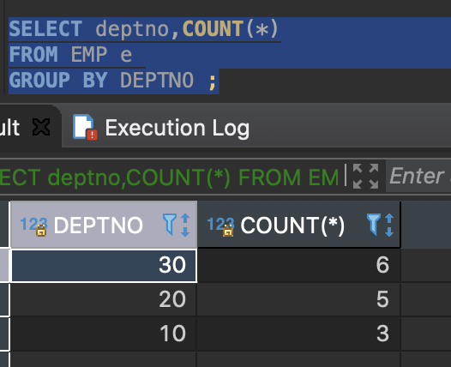Open filter icon on COUNT(*) column
The height and width of the screenshot is (367, 451).
(x=374, y=225)
